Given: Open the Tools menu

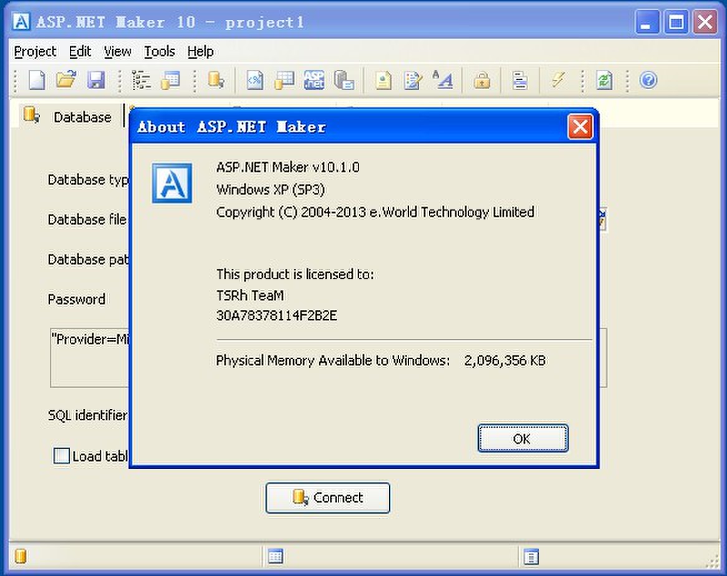Looking at the screenshot, I should (159, 51).
